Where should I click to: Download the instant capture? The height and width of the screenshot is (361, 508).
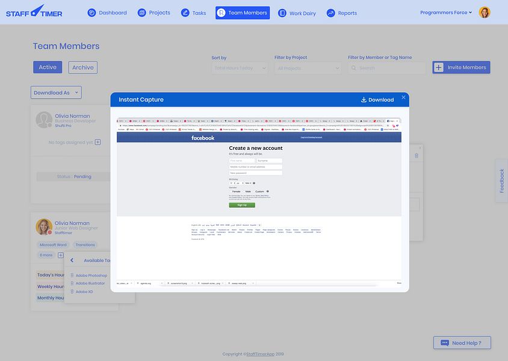377,100
